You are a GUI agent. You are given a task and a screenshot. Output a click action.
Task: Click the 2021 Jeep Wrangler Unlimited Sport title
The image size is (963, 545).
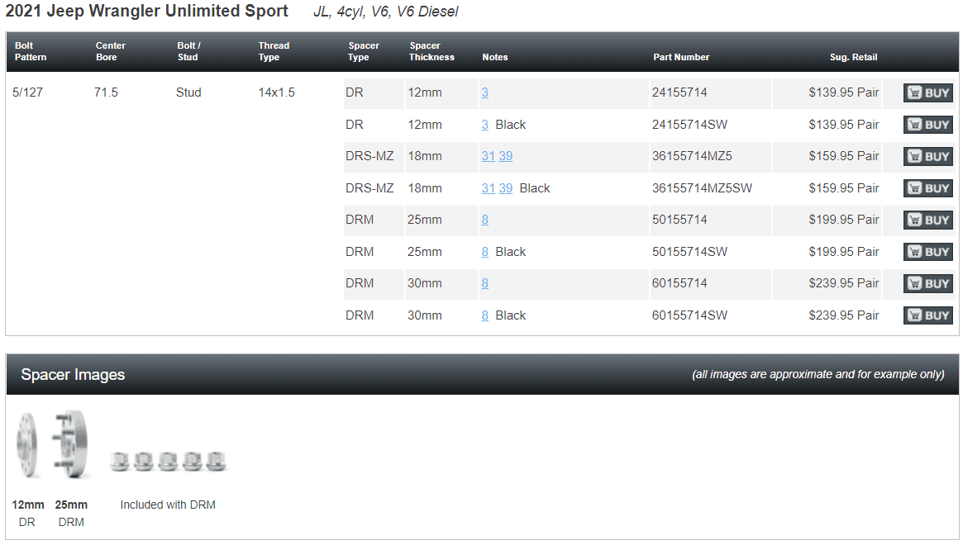[147, 11]
